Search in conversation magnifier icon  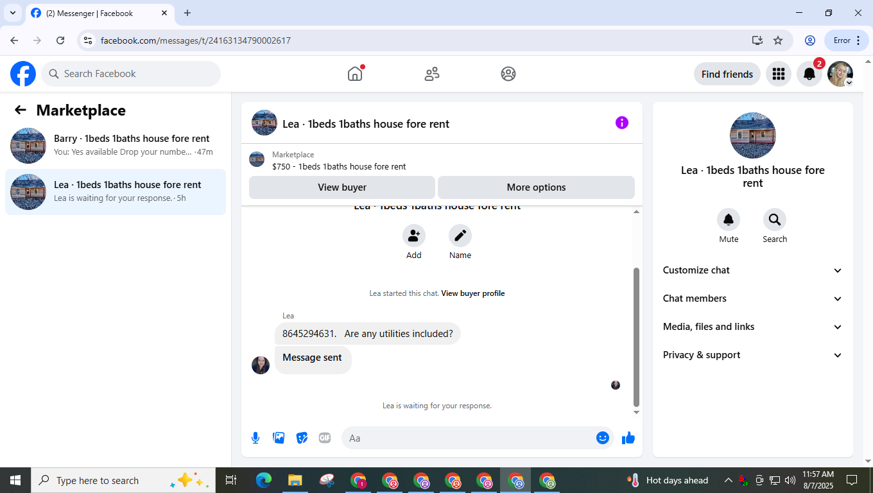point(775,220)
